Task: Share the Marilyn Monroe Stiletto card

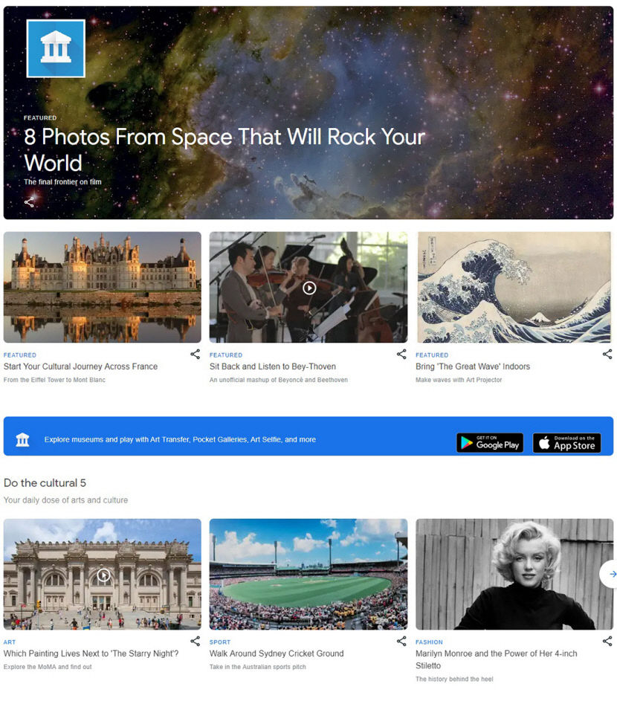Action: (x=607, y=642)
